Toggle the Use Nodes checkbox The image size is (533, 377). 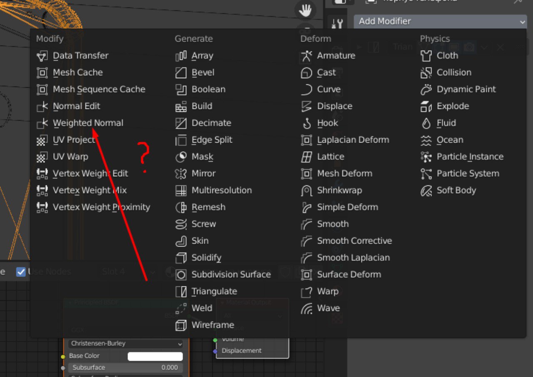(x=21, y=272)
